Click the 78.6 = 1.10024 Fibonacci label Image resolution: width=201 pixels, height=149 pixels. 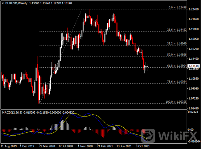pos(177,81)
